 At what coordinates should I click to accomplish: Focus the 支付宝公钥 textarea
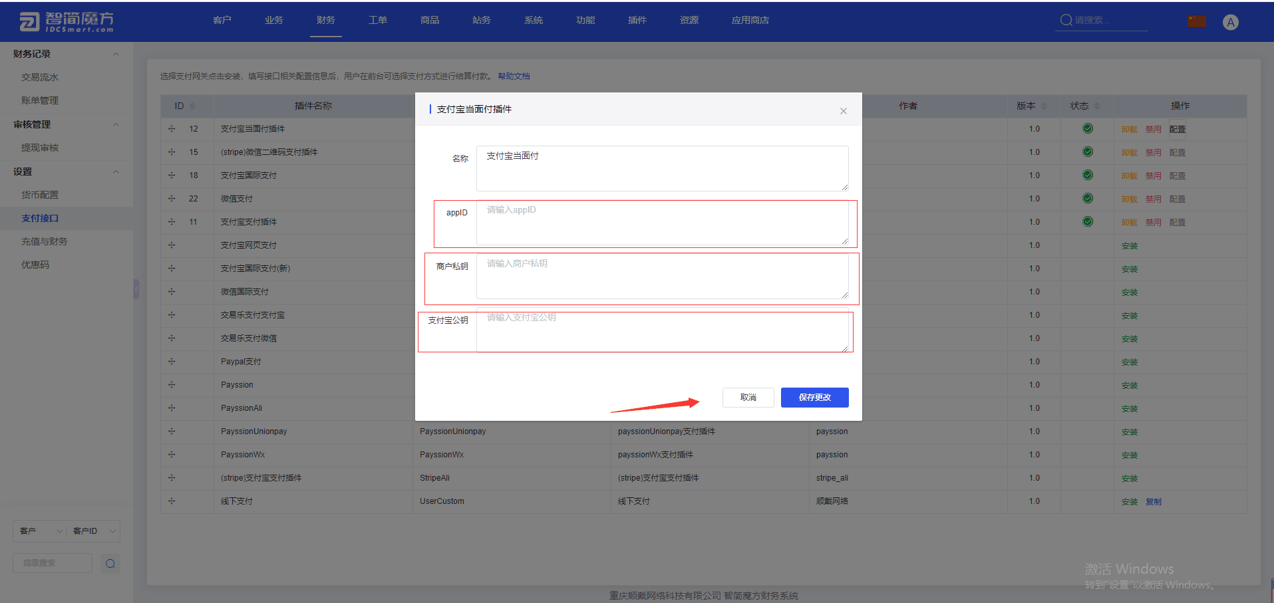[x=662, y=330]
